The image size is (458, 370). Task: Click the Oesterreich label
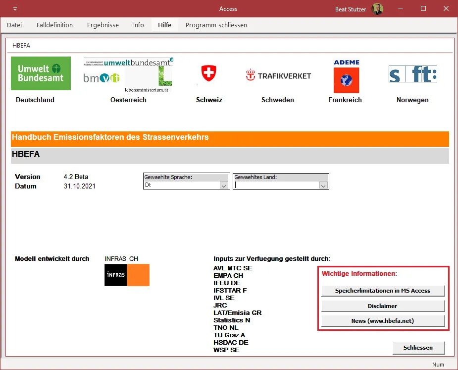pos(128,100)
